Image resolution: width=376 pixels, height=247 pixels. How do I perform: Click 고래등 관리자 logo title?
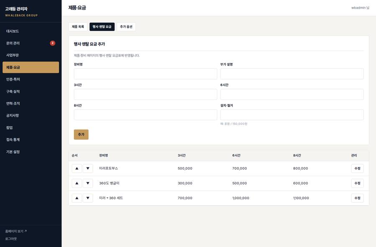point(16,9)
